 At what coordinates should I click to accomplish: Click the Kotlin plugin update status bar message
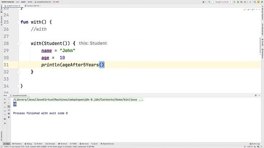pyautogui.click(x=49, y=147)
